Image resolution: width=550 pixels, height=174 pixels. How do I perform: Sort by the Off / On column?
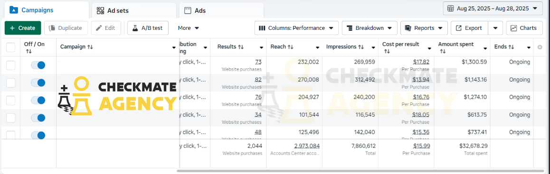(x=29, y=52)
